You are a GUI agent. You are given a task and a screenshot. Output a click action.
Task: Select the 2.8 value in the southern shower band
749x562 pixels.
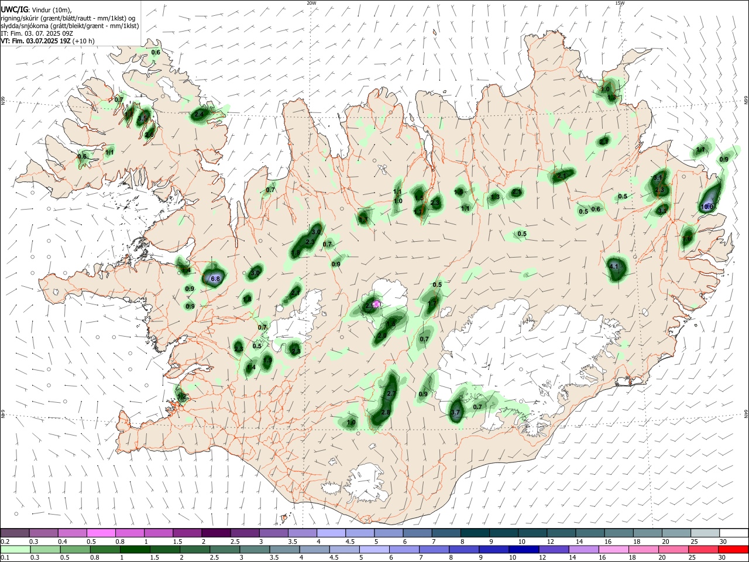point(385,413)
